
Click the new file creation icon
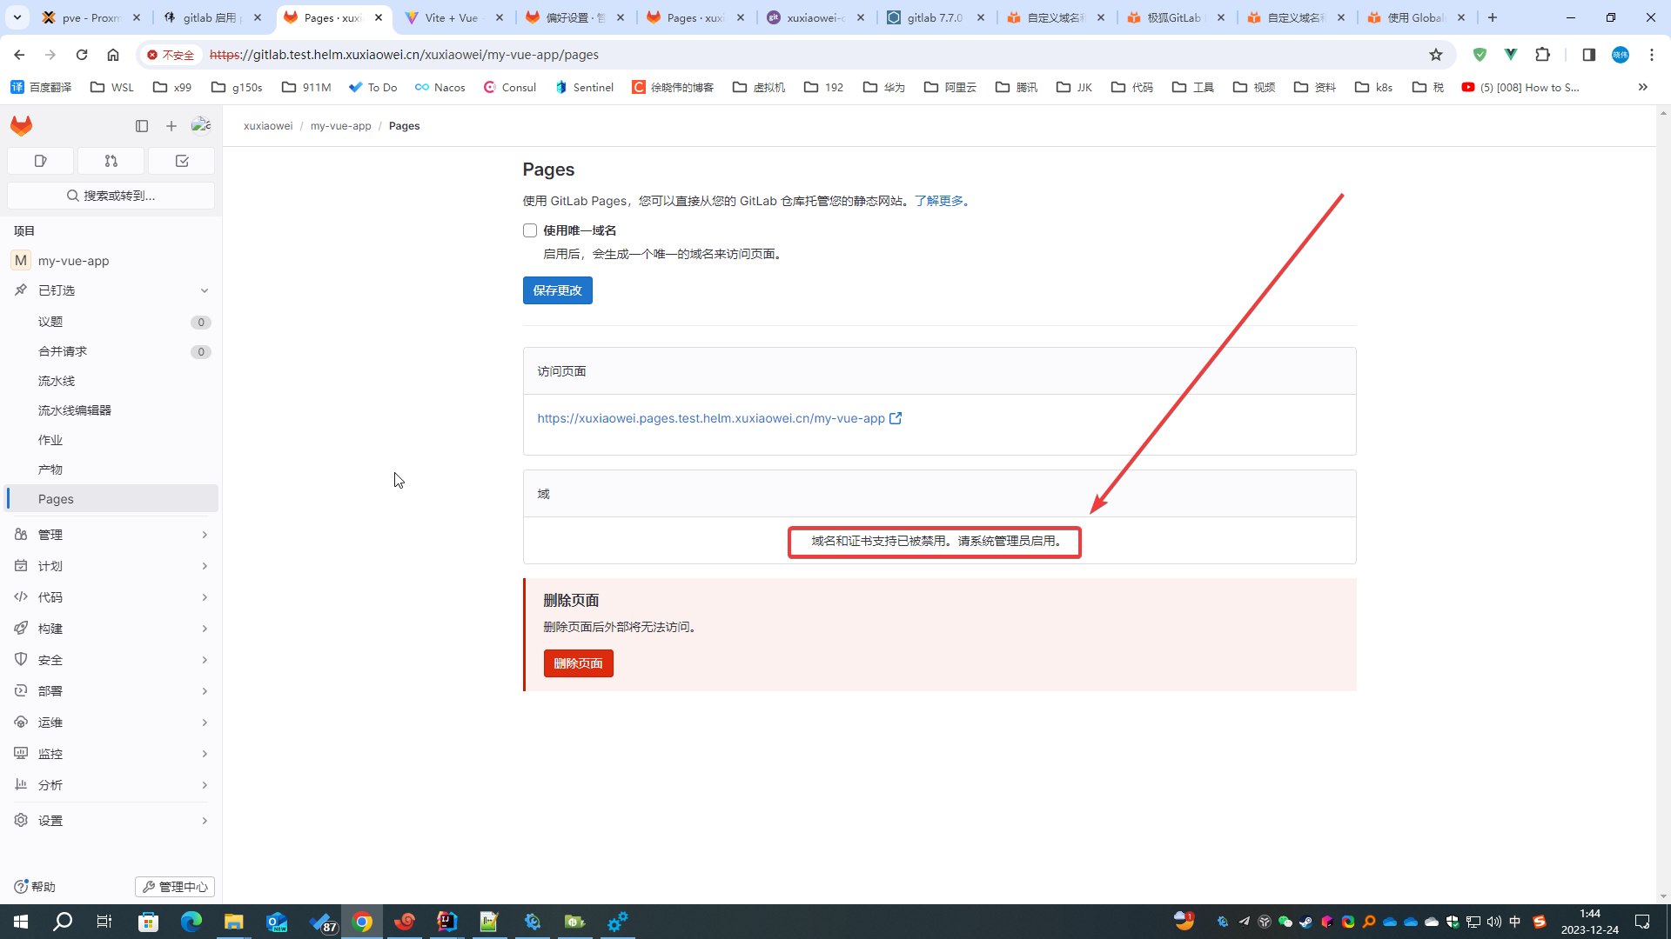click(x=171, y=125)
